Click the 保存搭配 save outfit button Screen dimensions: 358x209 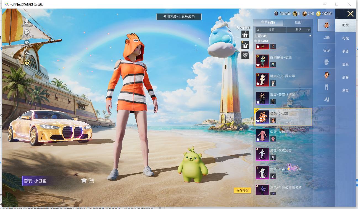click(x=243, y=190)
